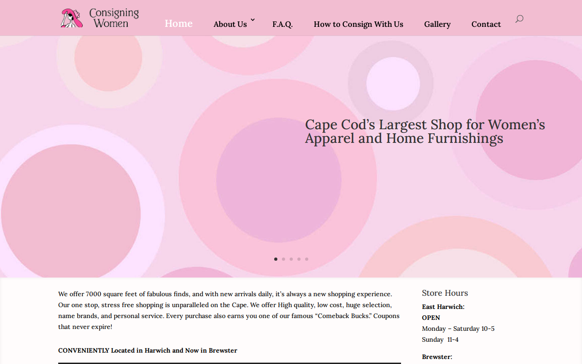Visit the Gallery page

(437, 24)
